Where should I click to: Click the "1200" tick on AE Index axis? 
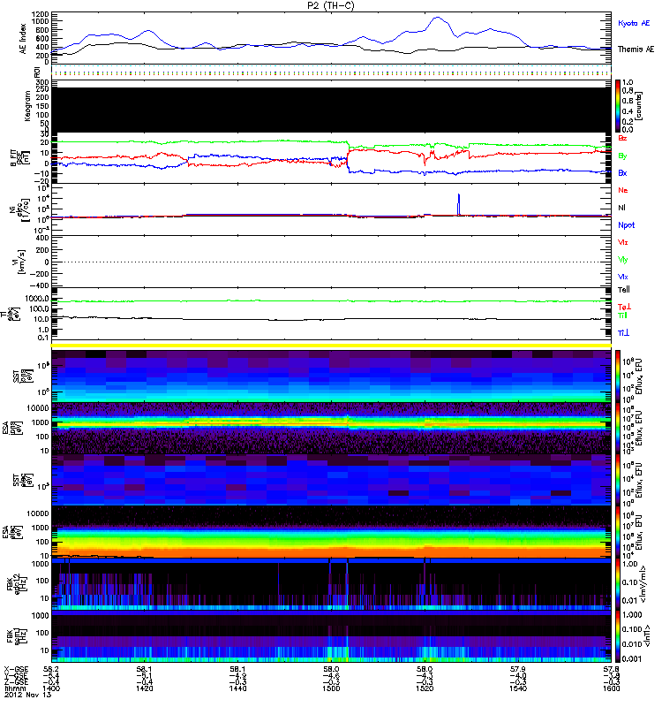[40, 14]
